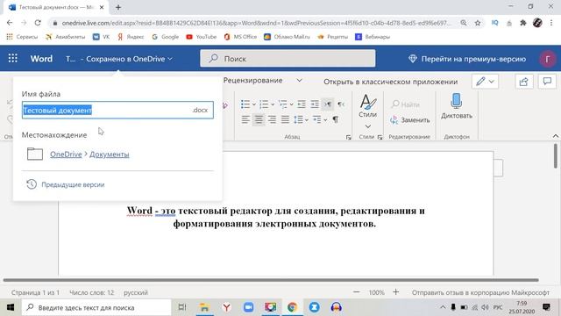Open the Рецензирование ribbon tab

(253, 81)
